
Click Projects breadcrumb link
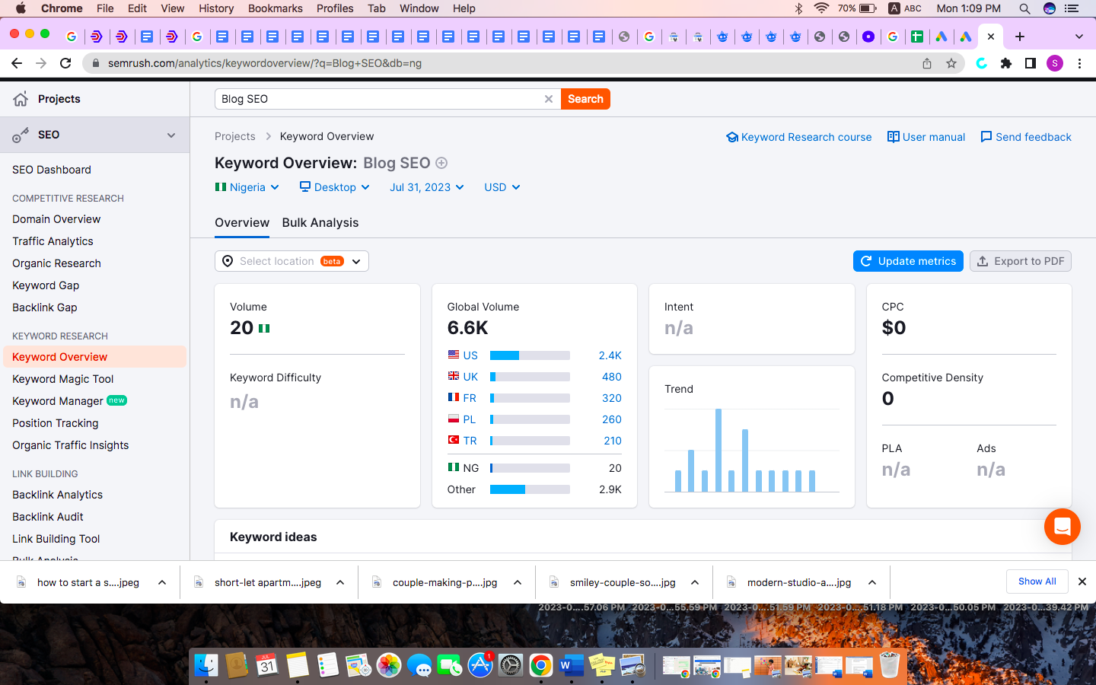pyautogui.click(x=235, y=136)
